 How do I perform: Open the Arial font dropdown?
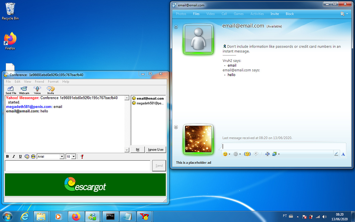(50, 156)
